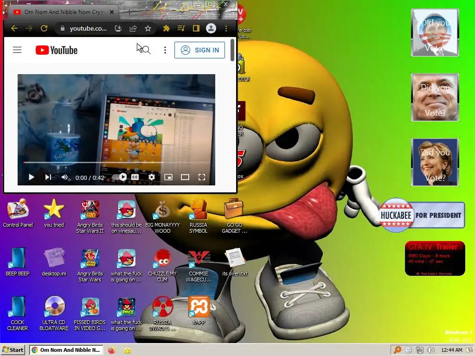
Task: Reload the YouTube page
Action: (44, 28)
